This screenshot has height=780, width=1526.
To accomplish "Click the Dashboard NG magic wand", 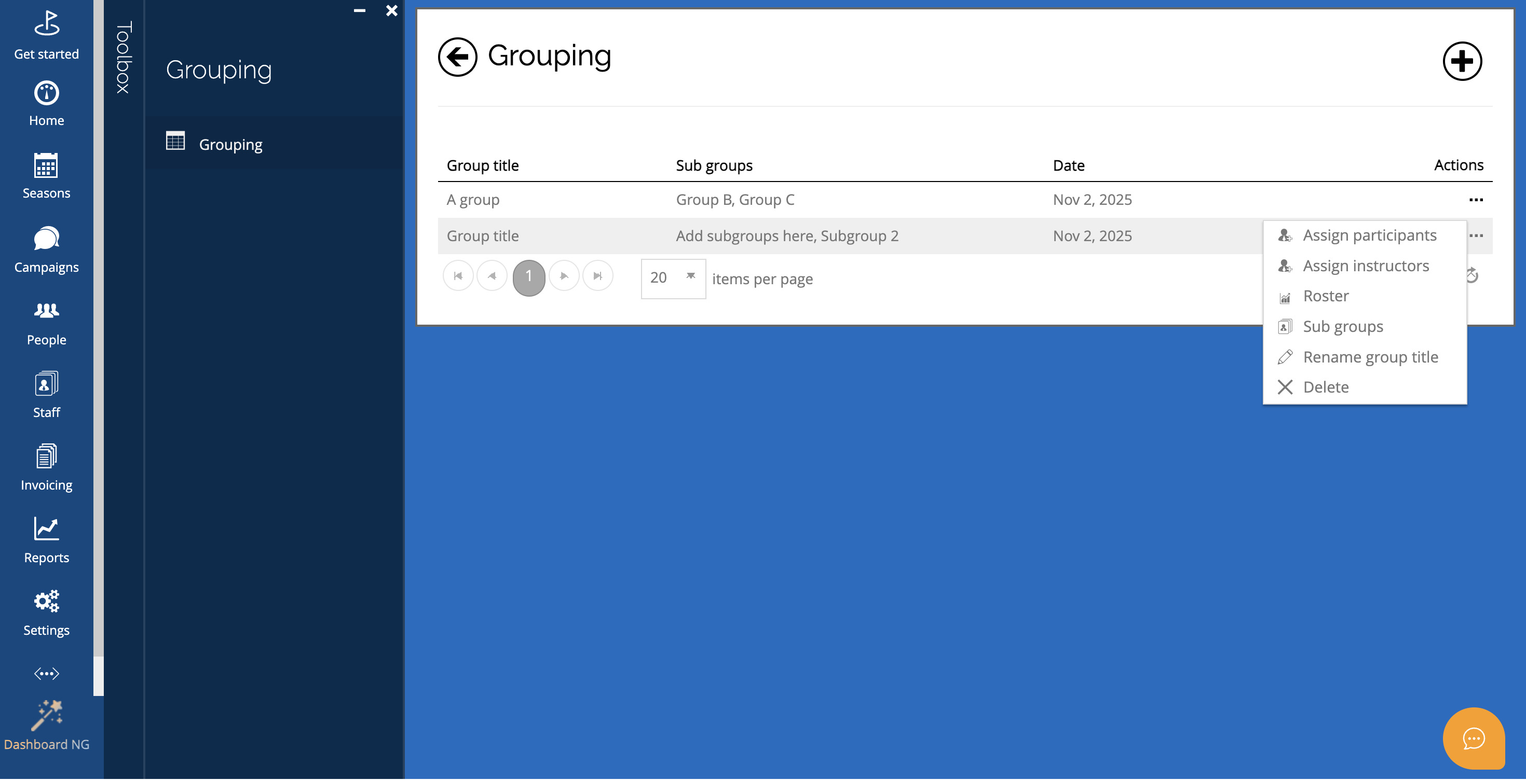I will [x=46, y=725].
